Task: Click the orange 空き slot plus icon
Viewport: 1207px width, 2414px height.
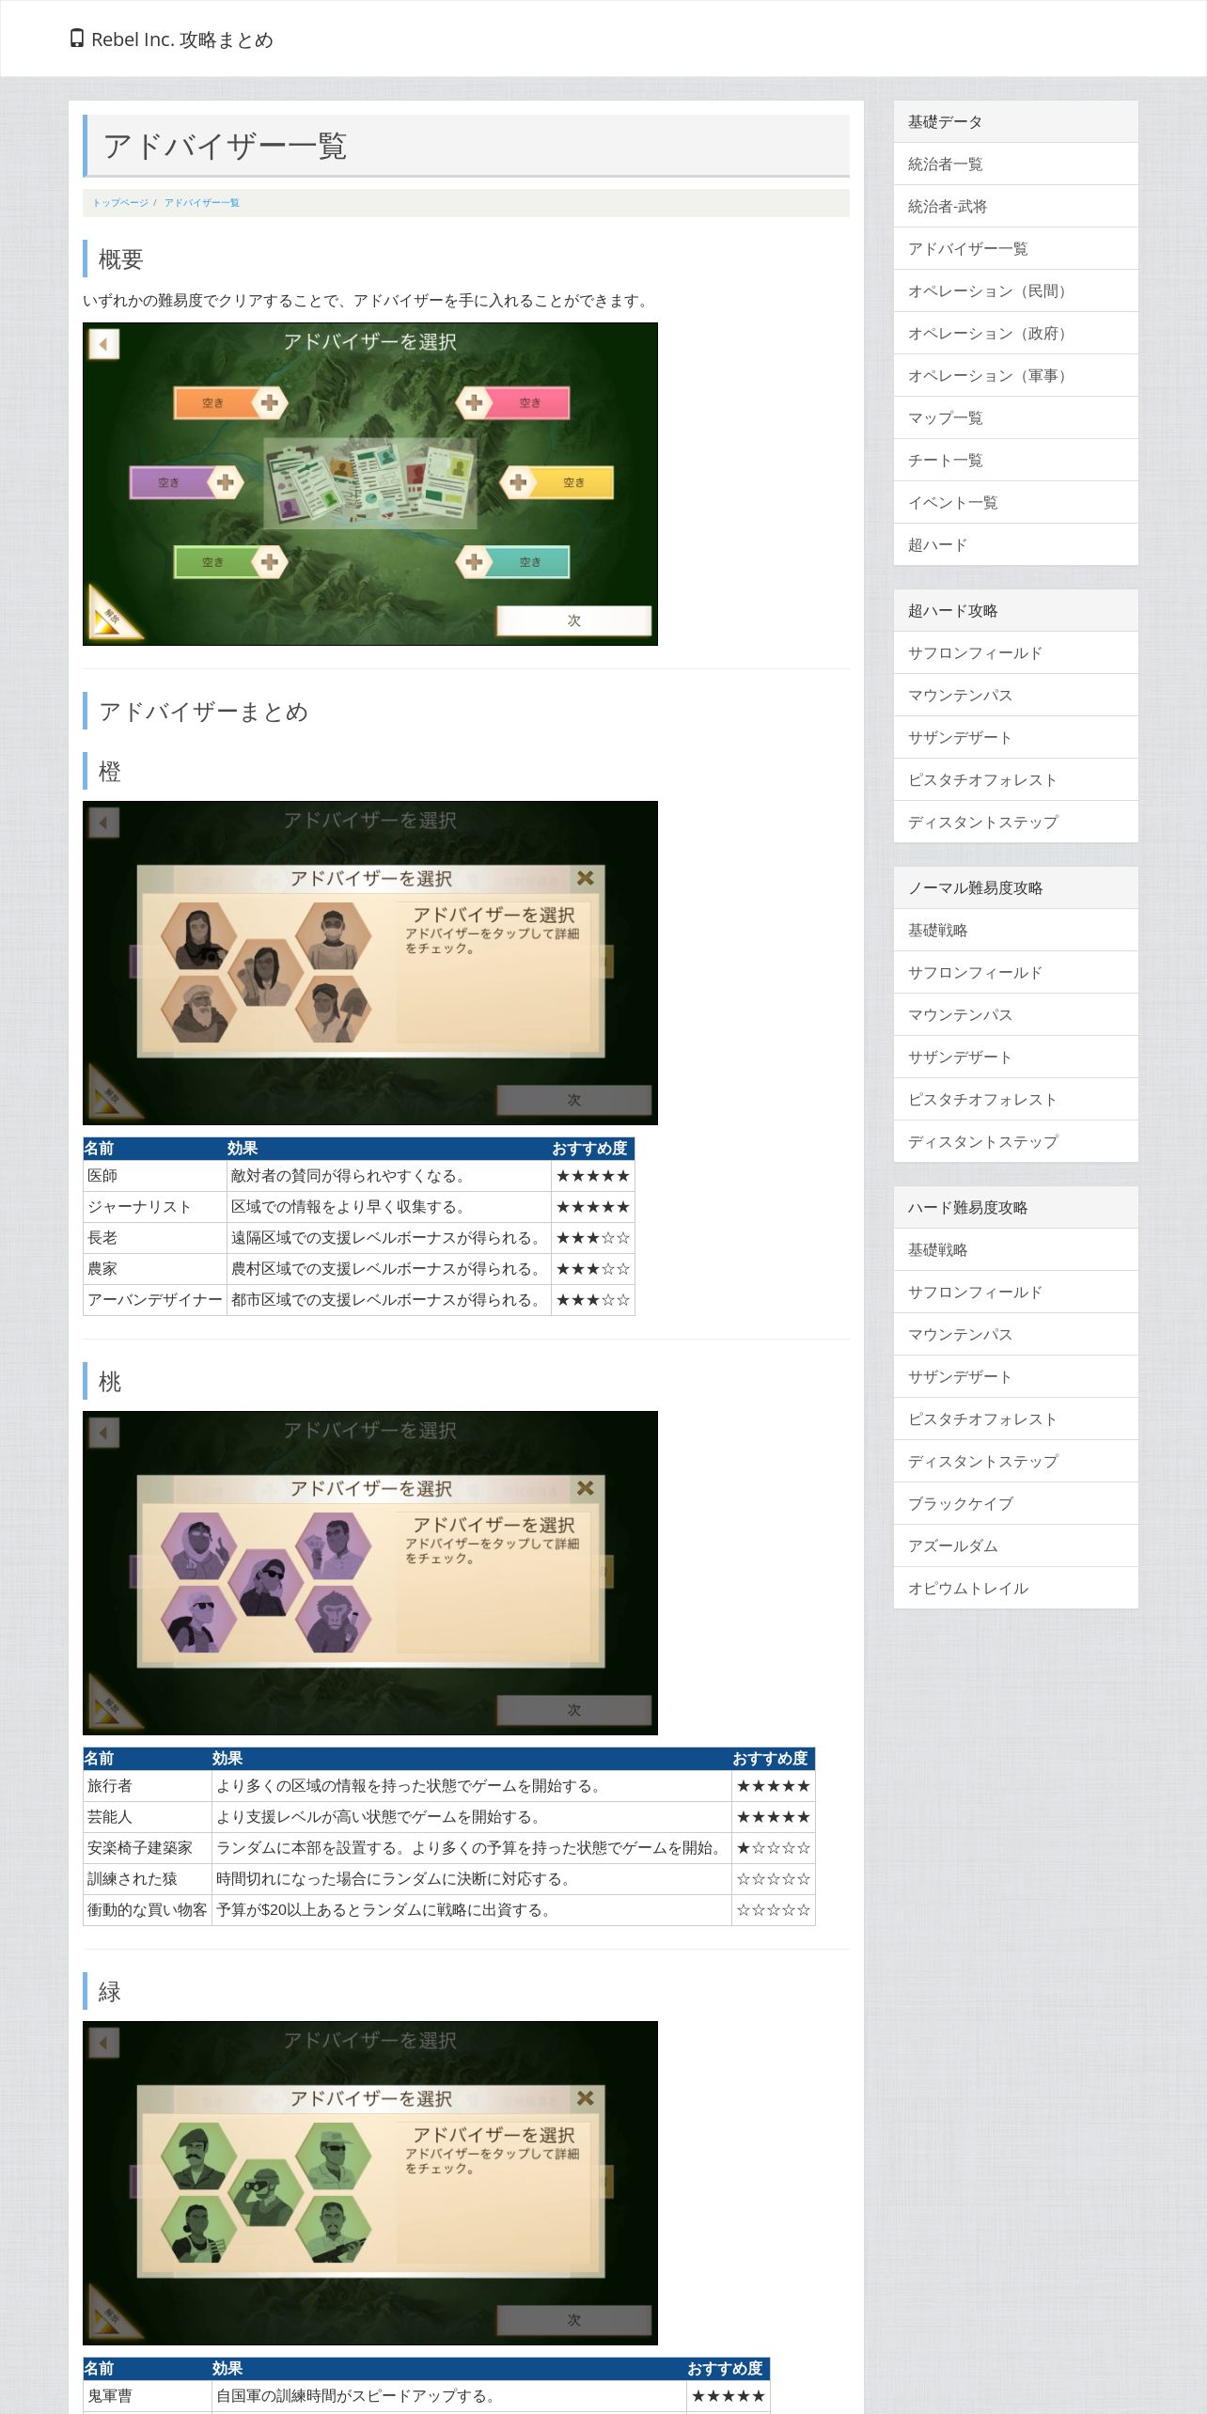Action: click(x=269, y=402)
